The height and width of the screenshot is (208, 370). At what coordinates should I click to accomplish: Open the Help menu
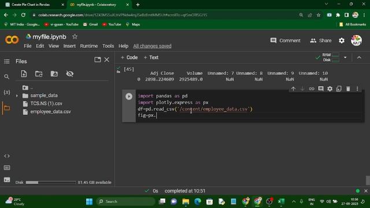coord(123,46)
